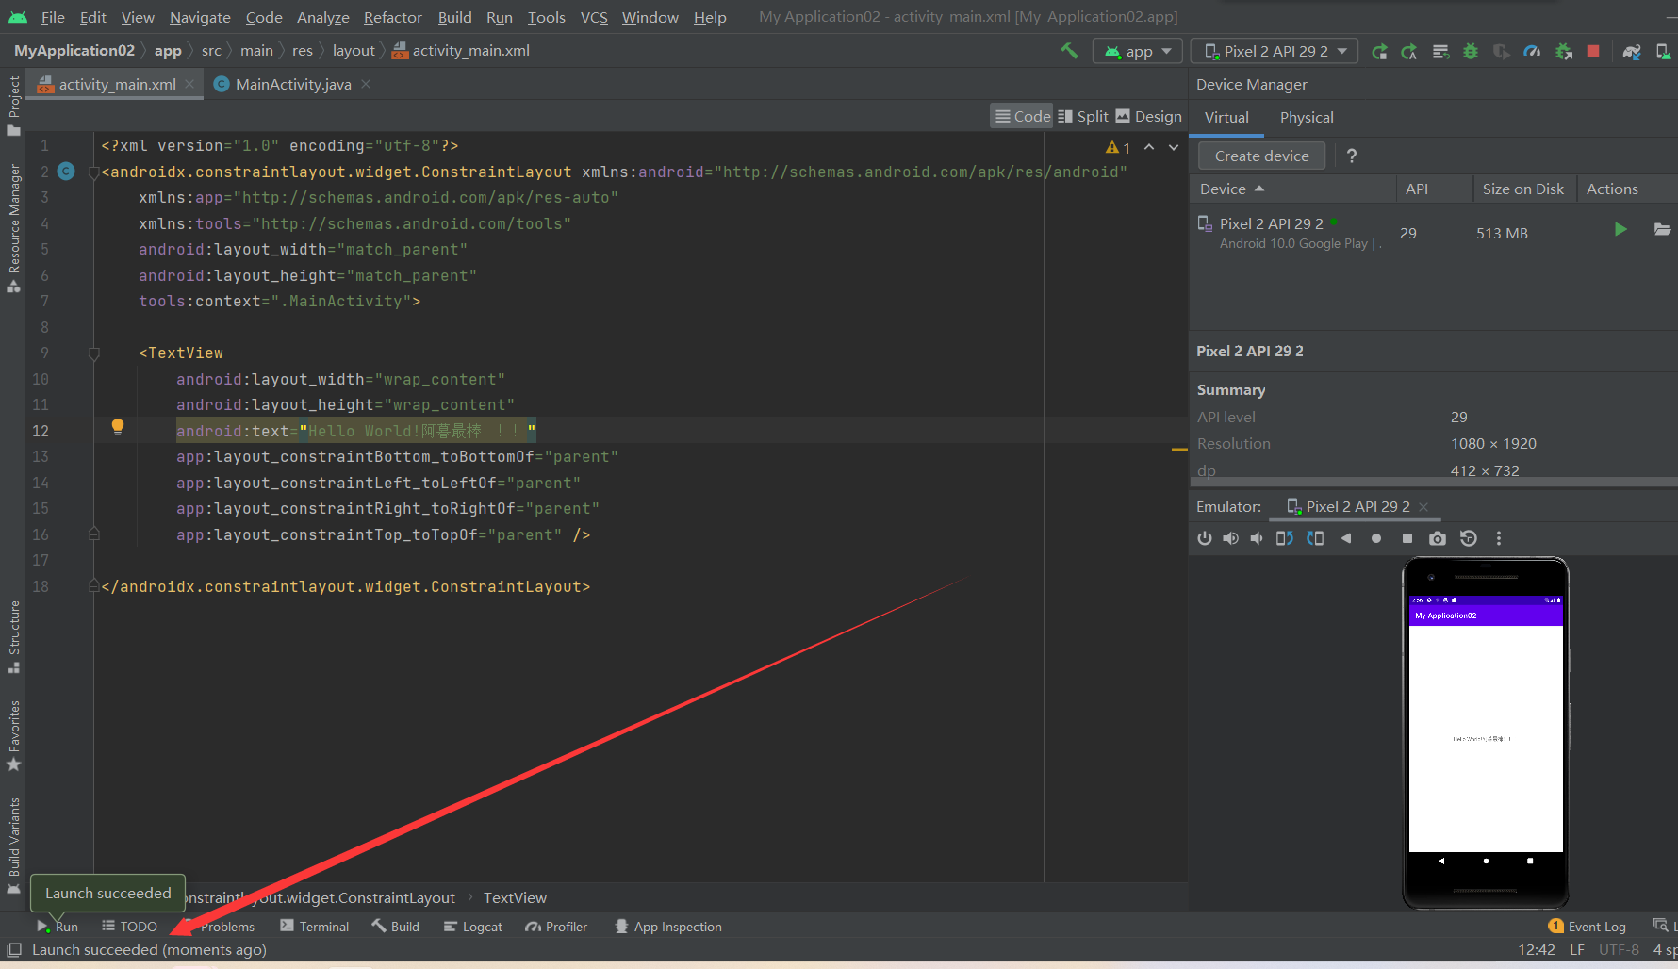Switch editor to Design mode
1678x969 pixels.
1148,115
